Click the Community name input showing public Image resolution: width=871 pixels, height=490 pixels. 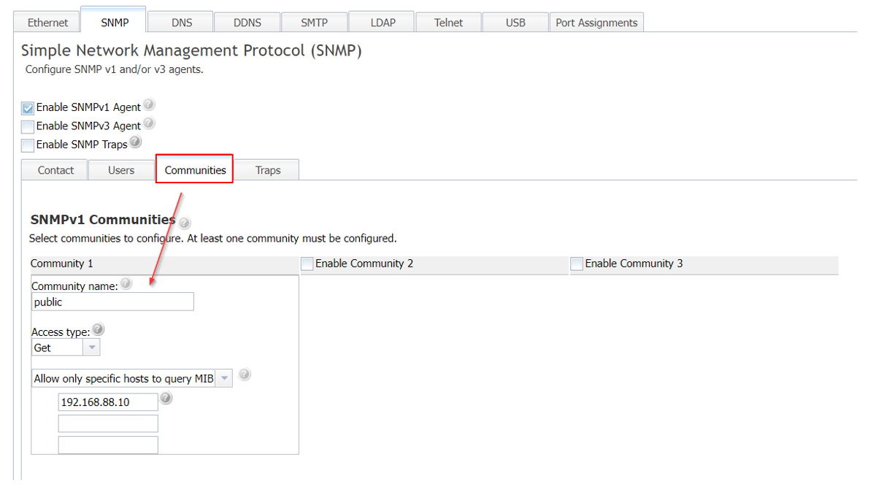pos(112,302)
